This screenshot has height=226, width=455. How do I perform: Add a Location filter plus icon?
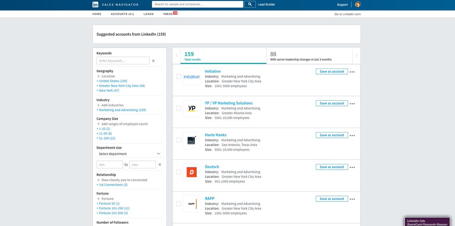point(99,76)
